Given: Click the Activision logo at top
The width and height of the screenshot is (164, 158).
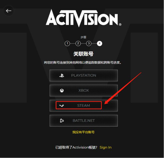Looking at the screenshot, I should click(84, 18).
